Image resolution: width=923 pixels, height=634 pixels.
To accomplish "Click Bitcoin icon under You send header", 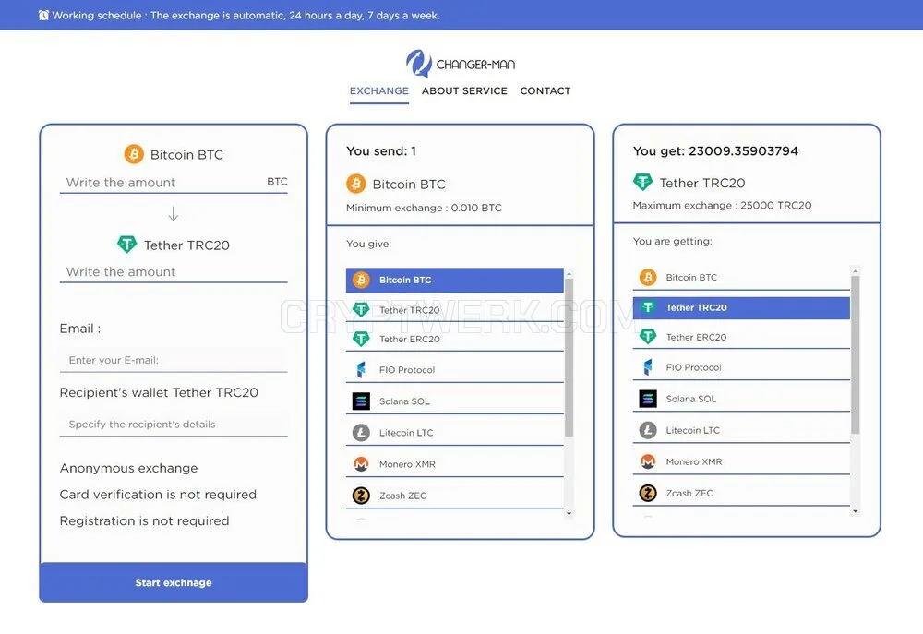I will [x=355, y=184].
